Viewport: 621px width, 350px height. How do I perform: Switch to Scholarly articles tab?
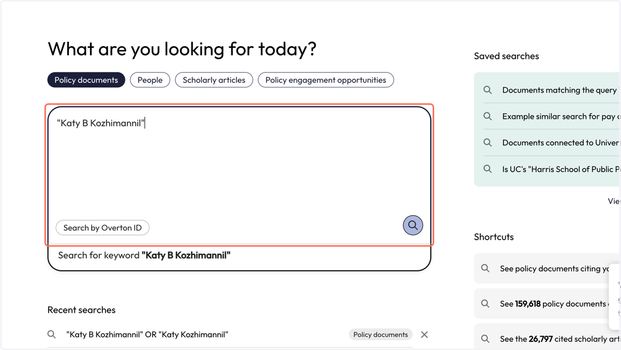pyautogui.click(x=214, y=80)
